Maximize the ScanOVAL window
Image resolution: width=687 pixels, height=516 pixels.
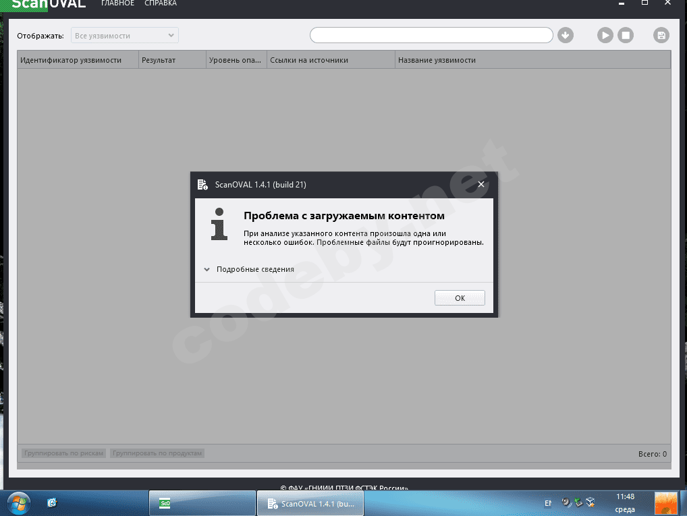(x=644, y=3)
